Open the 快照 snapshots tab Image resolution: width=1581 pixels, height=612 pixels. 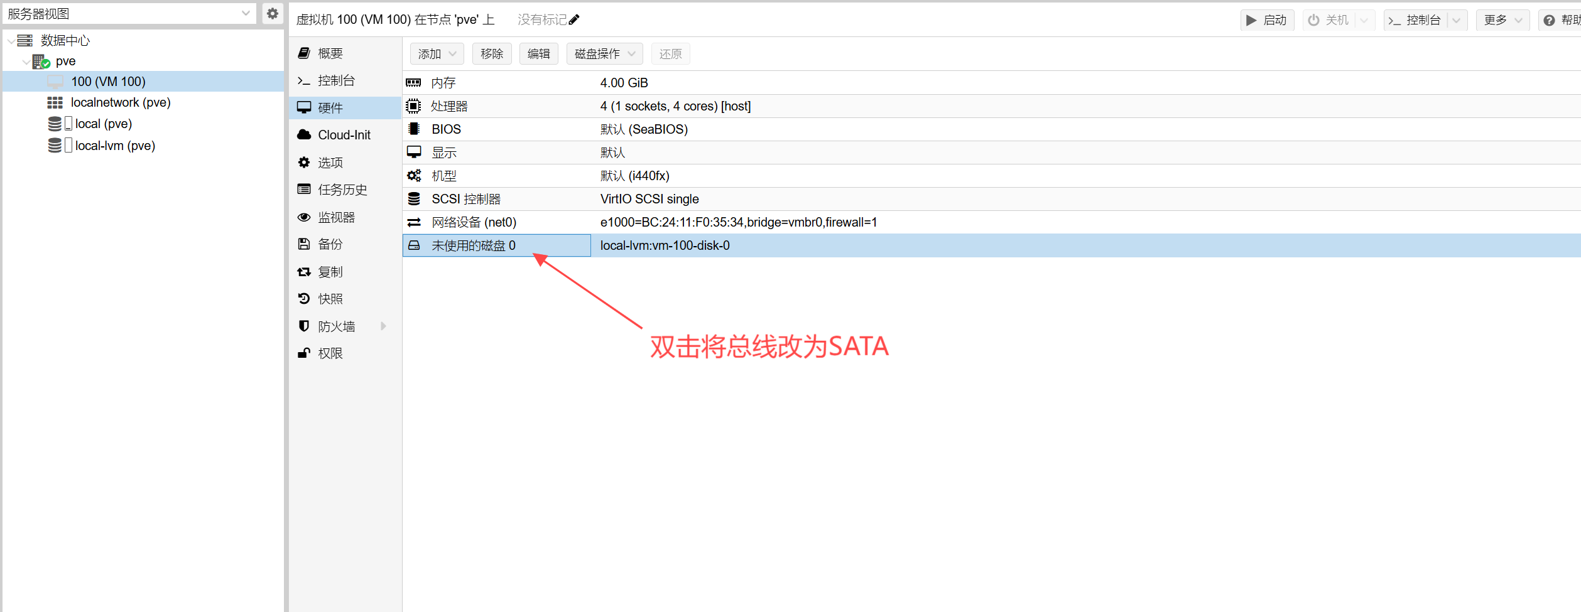point(345,299)
